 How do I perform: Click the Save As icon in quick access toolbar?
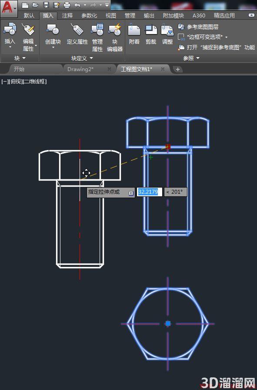coord(57,5)
